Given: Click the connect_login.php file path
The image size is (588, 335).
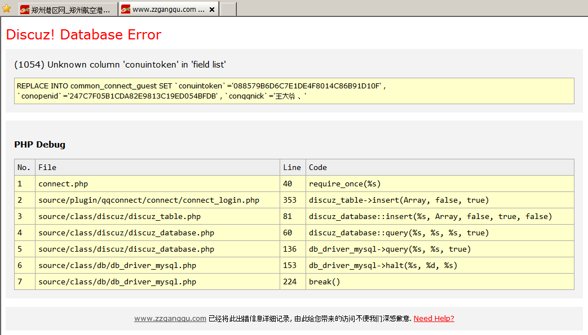Looking at the screenshot, I should pos(149,200).
